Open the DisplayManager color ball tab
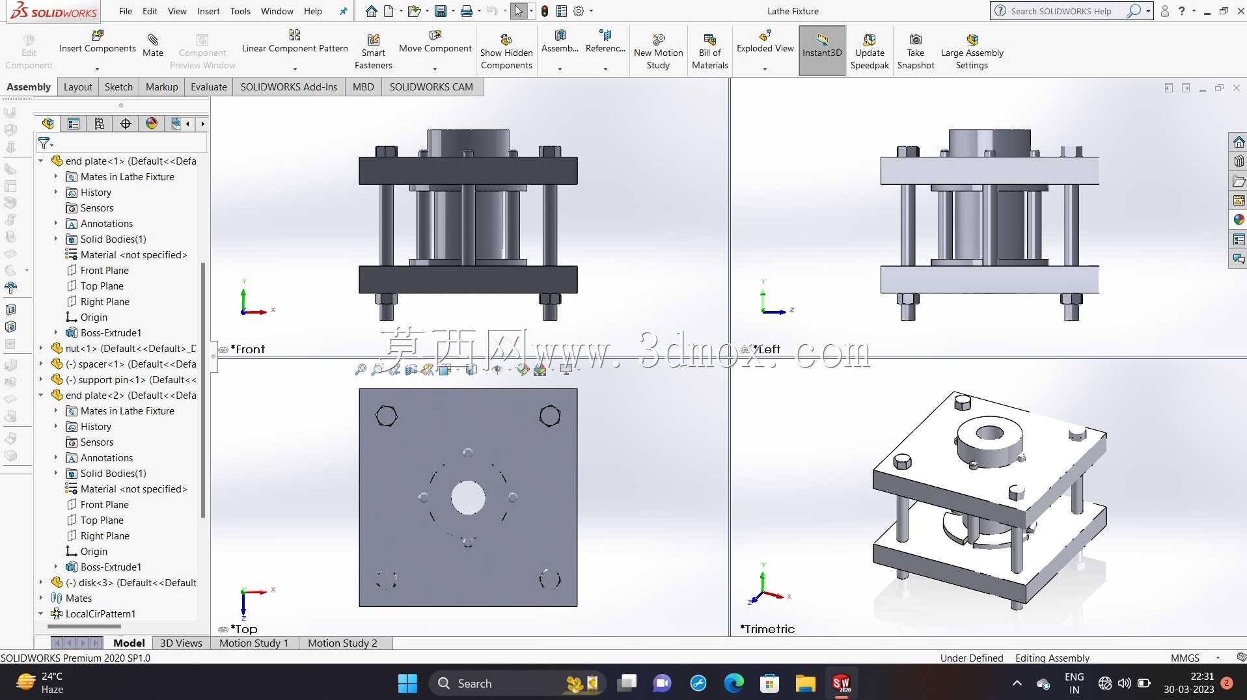The height and width of the screenshot is (700, 1247). [152, 124]
